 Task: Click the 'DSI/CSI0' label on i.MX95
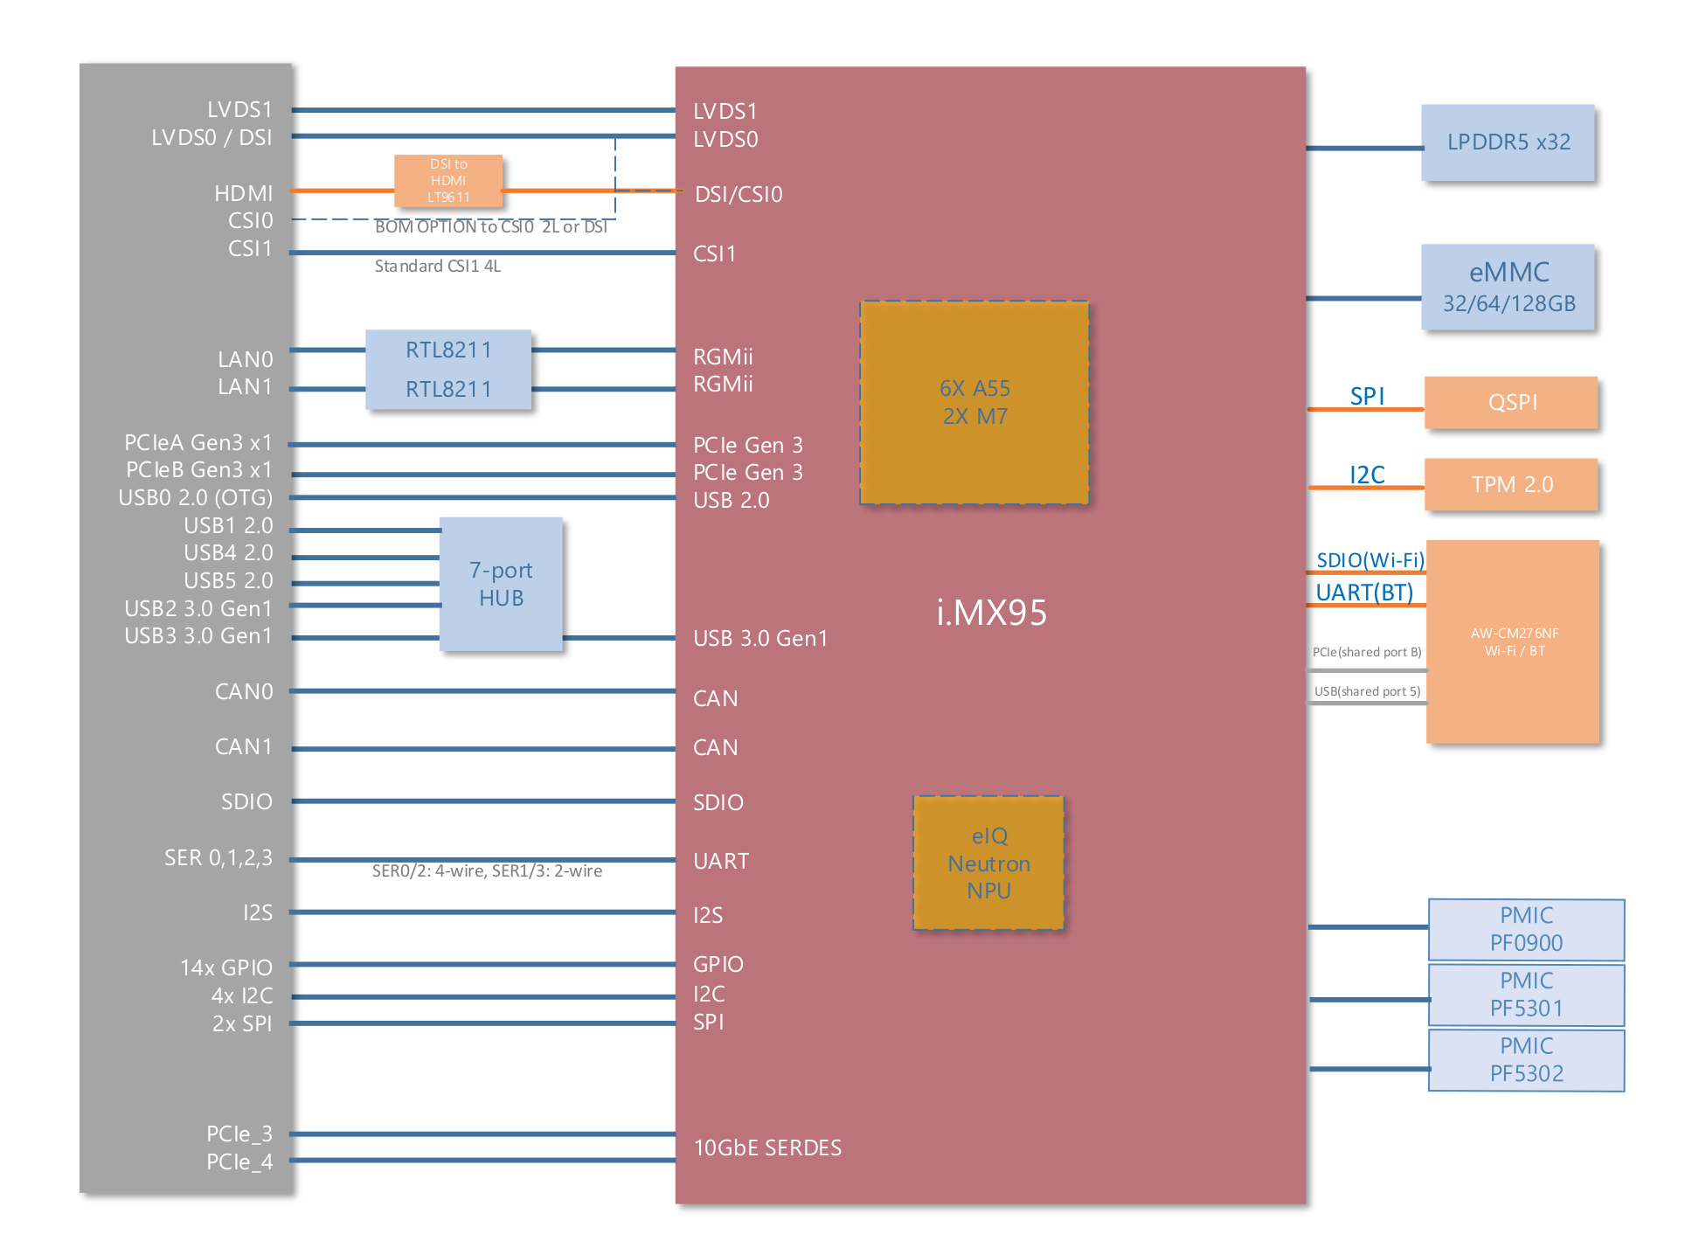[739, 195]
